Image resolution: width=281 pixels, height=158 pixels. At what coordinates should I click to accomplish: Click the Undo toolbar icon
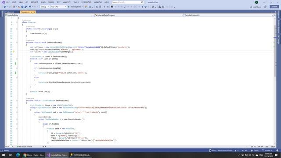pos(30,7)
